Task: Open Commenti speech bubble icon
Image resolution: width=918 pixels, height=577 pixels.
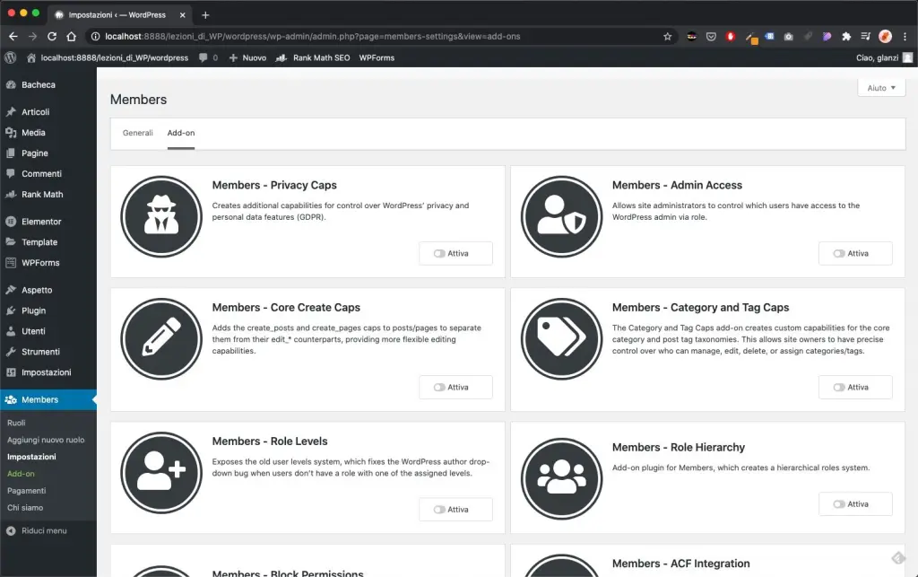Action: (11, 173)
